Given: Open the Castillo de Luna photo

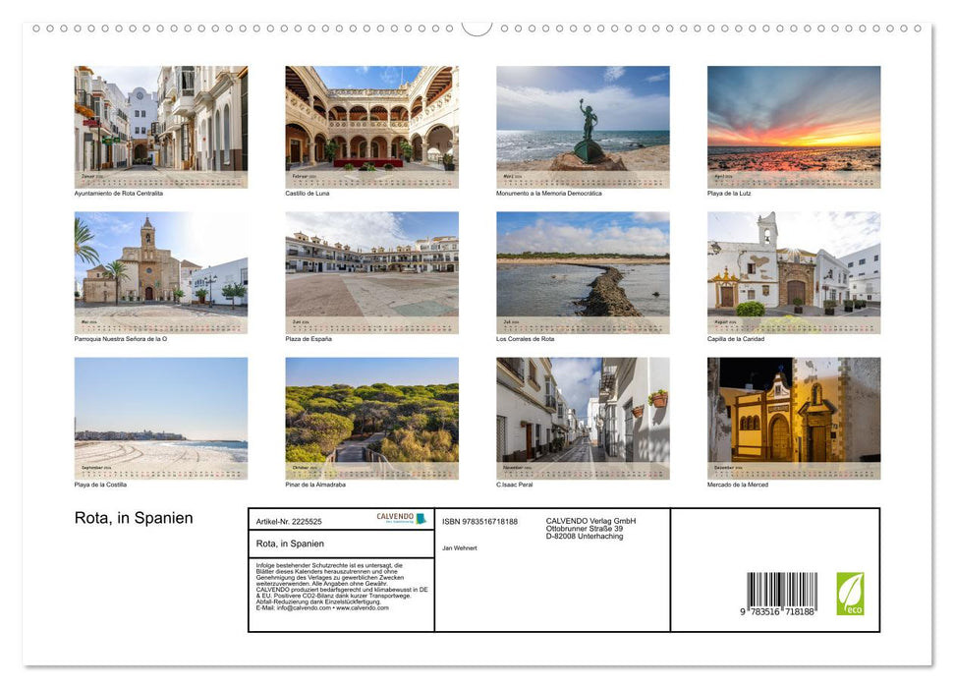Looking at the screenshot, I should [371, 123].
